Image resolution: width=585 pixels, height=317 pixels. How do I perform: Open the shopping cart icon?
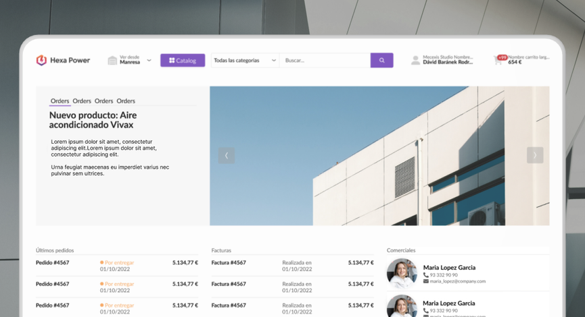coord(498,61)
